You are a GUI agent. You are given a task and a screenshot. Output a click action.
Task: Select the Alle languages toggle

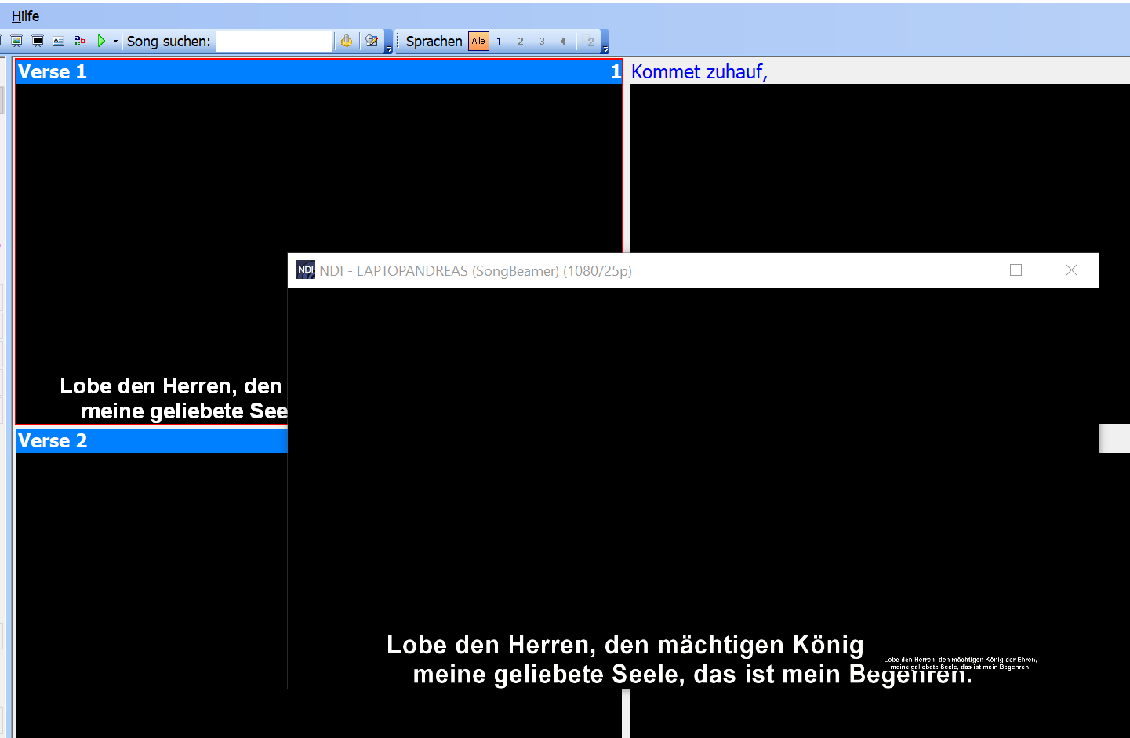coord(478,41)
